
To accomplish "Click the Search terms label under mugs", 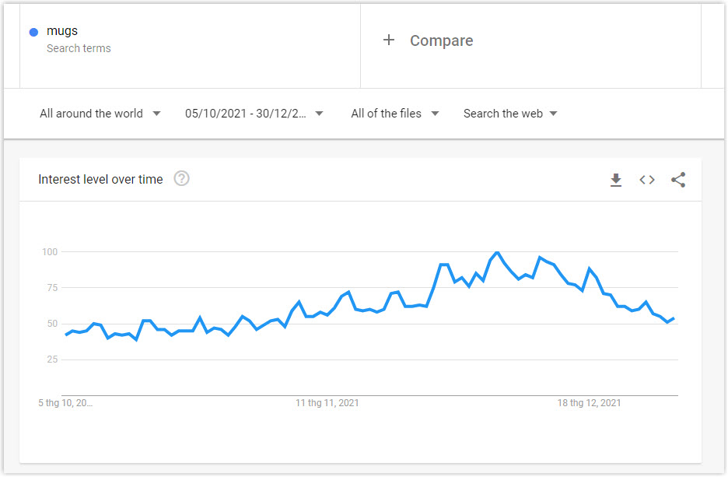I will point(79,48).
